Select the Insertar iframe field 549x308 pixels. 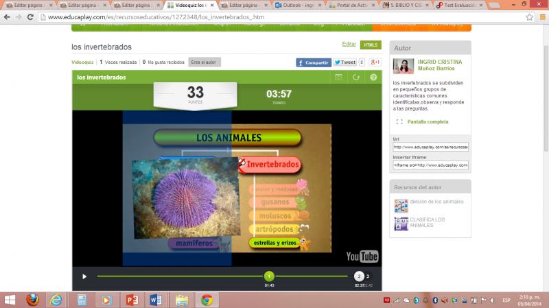click(430, 165)
